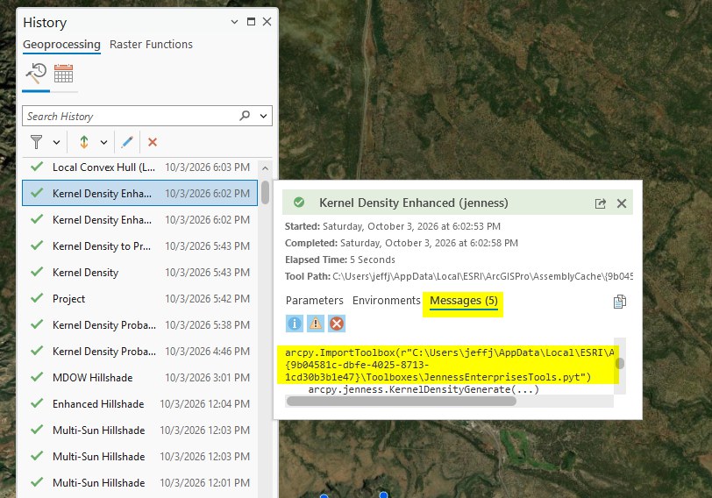Screen dimensions: 712x498
Task: Click the red X delete history icon
Action: click(153, 142)
